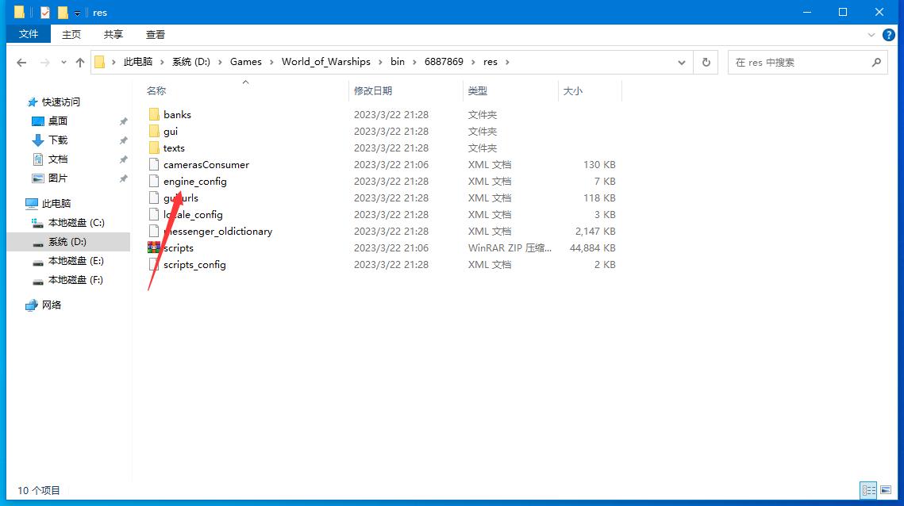This screenshot has height=506, width=904.
Task: Select the WinRAR ZIP type cell
Action: click(x=510, y=247)
